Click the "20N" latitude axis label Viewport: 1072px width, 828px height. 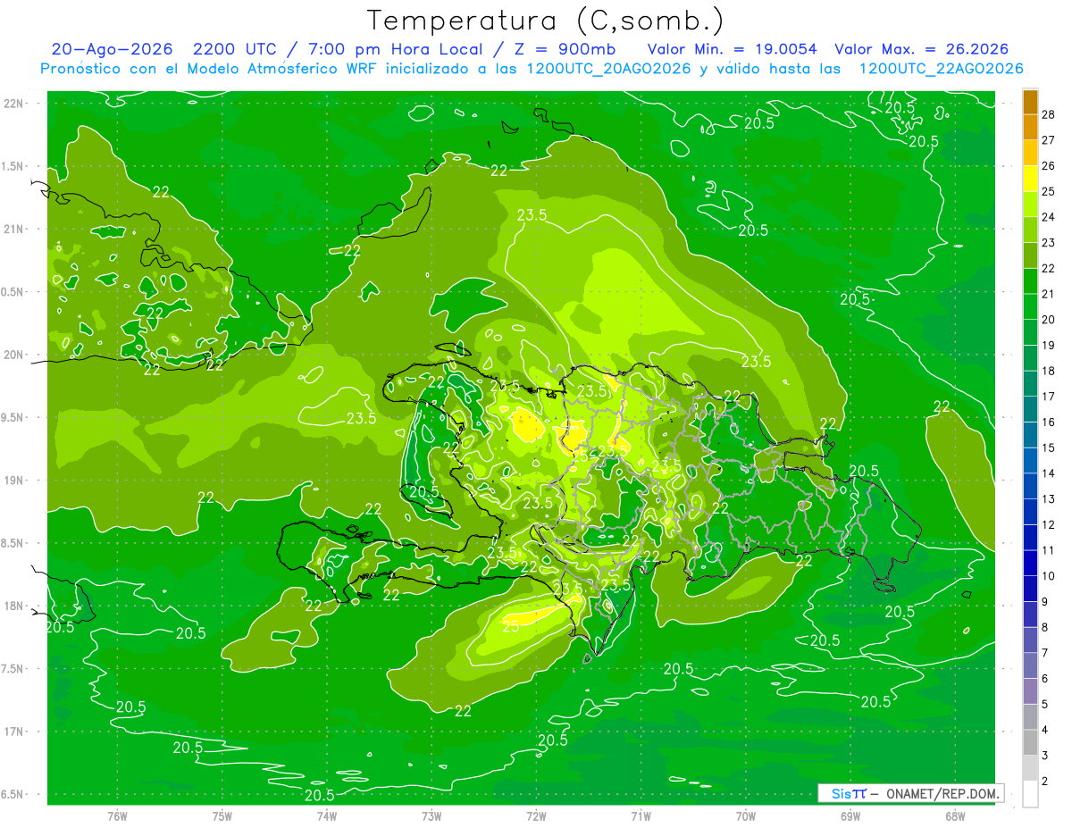13,355
